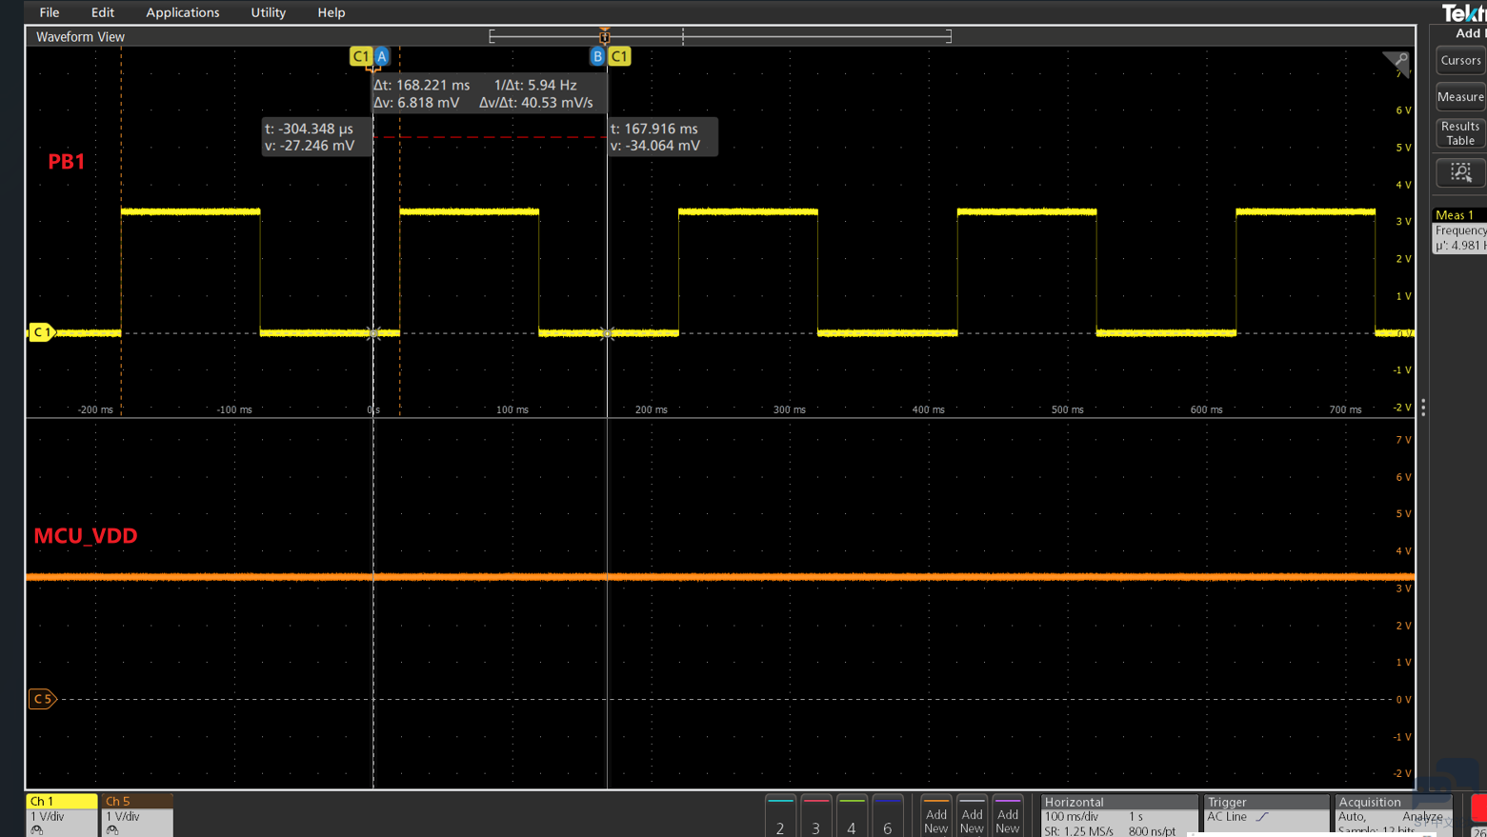Image resolution: width=1487 pixels, height=837 pixels.
Task: Open the Acquisition settings badge
Action: pos(1394,816)
